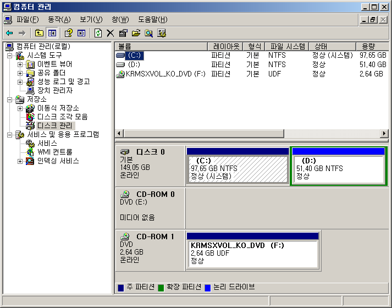Select 컴퓨터 관리(로컬) root item
392x308 pixels.
point(43,47)
